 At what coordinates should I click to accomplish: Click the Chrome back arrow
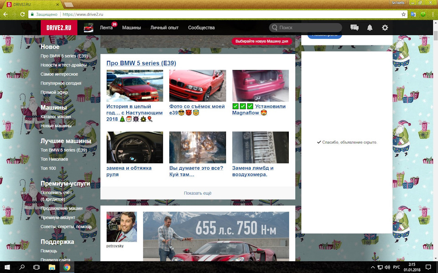pyautogui.click(x=5, y=14)
